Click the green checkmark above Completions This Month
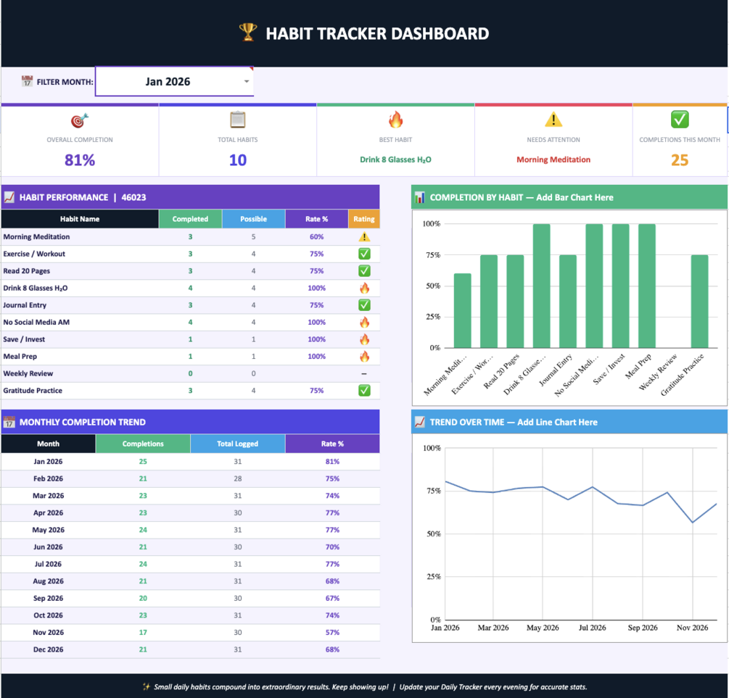729x698 pixels. pyautogui.click(x=680, y=120)
